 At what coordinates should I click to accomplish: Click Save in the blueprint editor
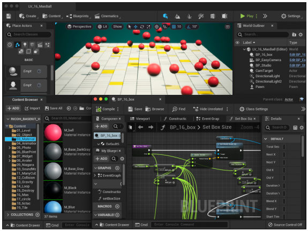coord(135,109)
